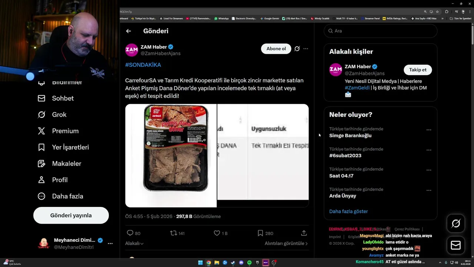Expand the Alakalı replies sort dropdown
474x267 pixels.
134,243
